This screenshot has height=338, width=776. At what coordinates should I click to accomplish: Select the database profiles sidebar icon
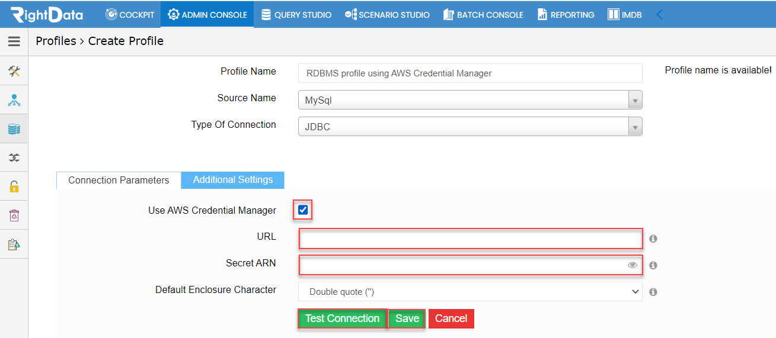pyautogui.click(x=14, y=129)
